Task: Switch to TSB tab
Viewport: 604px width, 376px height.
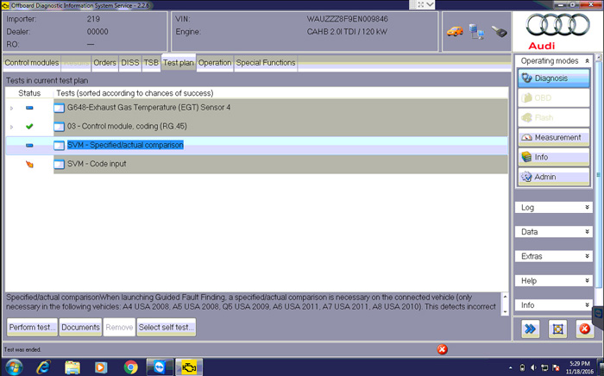Action: (151, 63)
